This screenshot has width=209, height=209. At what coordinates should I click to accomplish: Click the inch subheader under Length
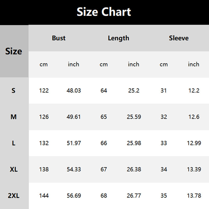[x=133, y=64]
